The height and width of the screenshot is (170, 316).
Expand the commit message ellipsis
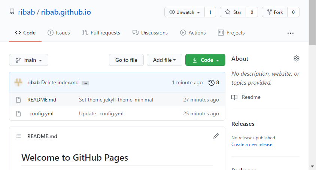coord(85,83)
